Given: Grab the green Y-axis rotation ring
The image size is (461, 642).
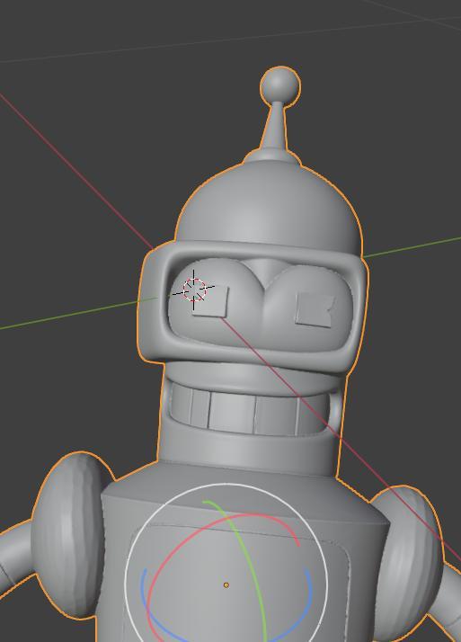Looking at the screenshot, I should pos(253,565).
